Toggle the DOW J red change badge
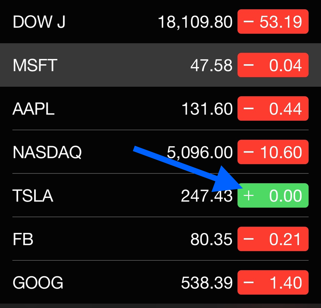 (273, 22)
